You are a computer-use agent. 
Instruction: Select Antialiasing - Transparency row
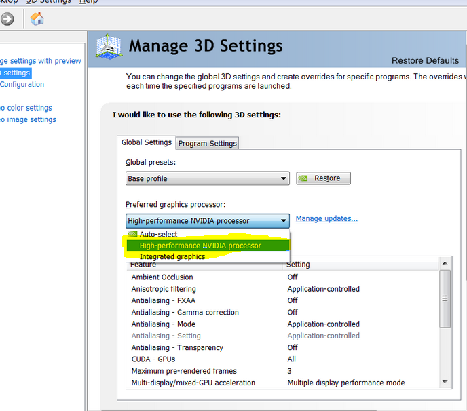283,347
